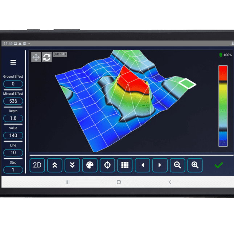Tap the Mineral Effect value 536
The image size is (234, 234).
click(13, 101)
